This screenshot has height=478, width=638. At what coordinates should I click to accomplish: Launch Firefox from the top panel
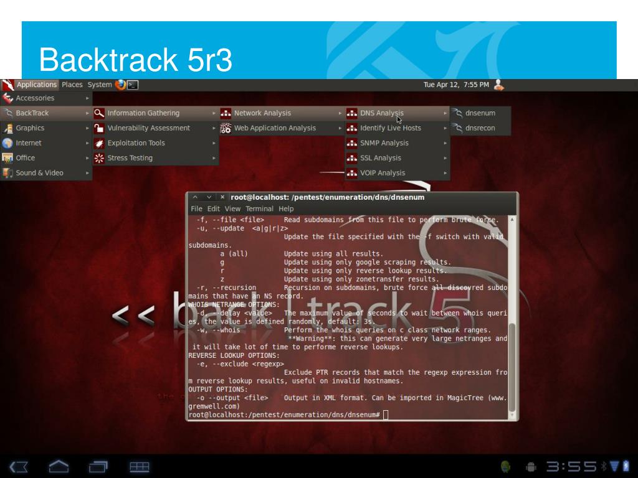point(120,85)
